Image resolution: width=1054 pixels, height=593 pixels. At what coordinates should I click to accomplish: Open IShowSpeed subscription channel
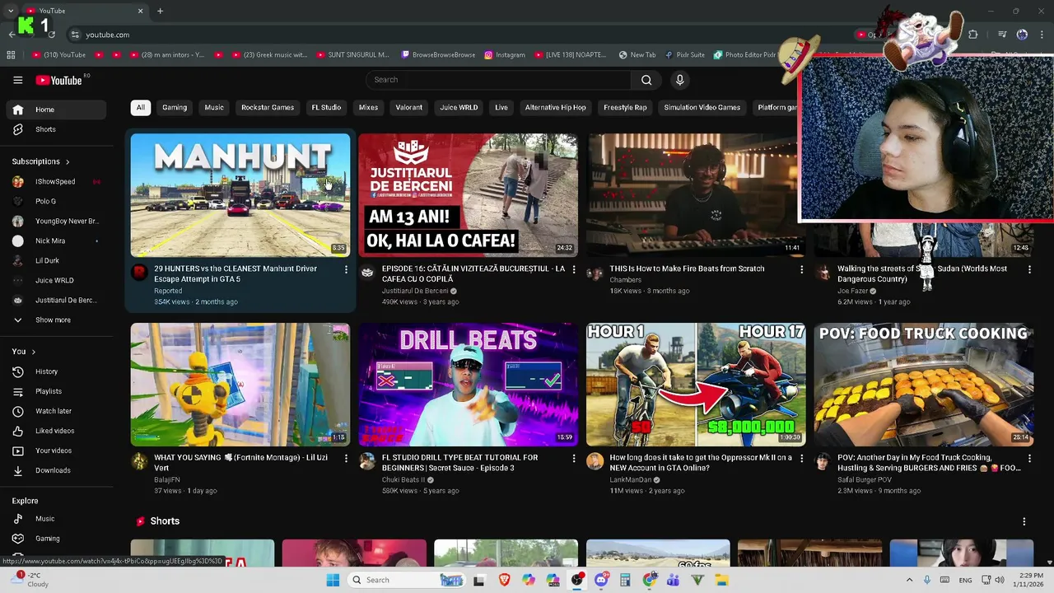coord(54,181)
